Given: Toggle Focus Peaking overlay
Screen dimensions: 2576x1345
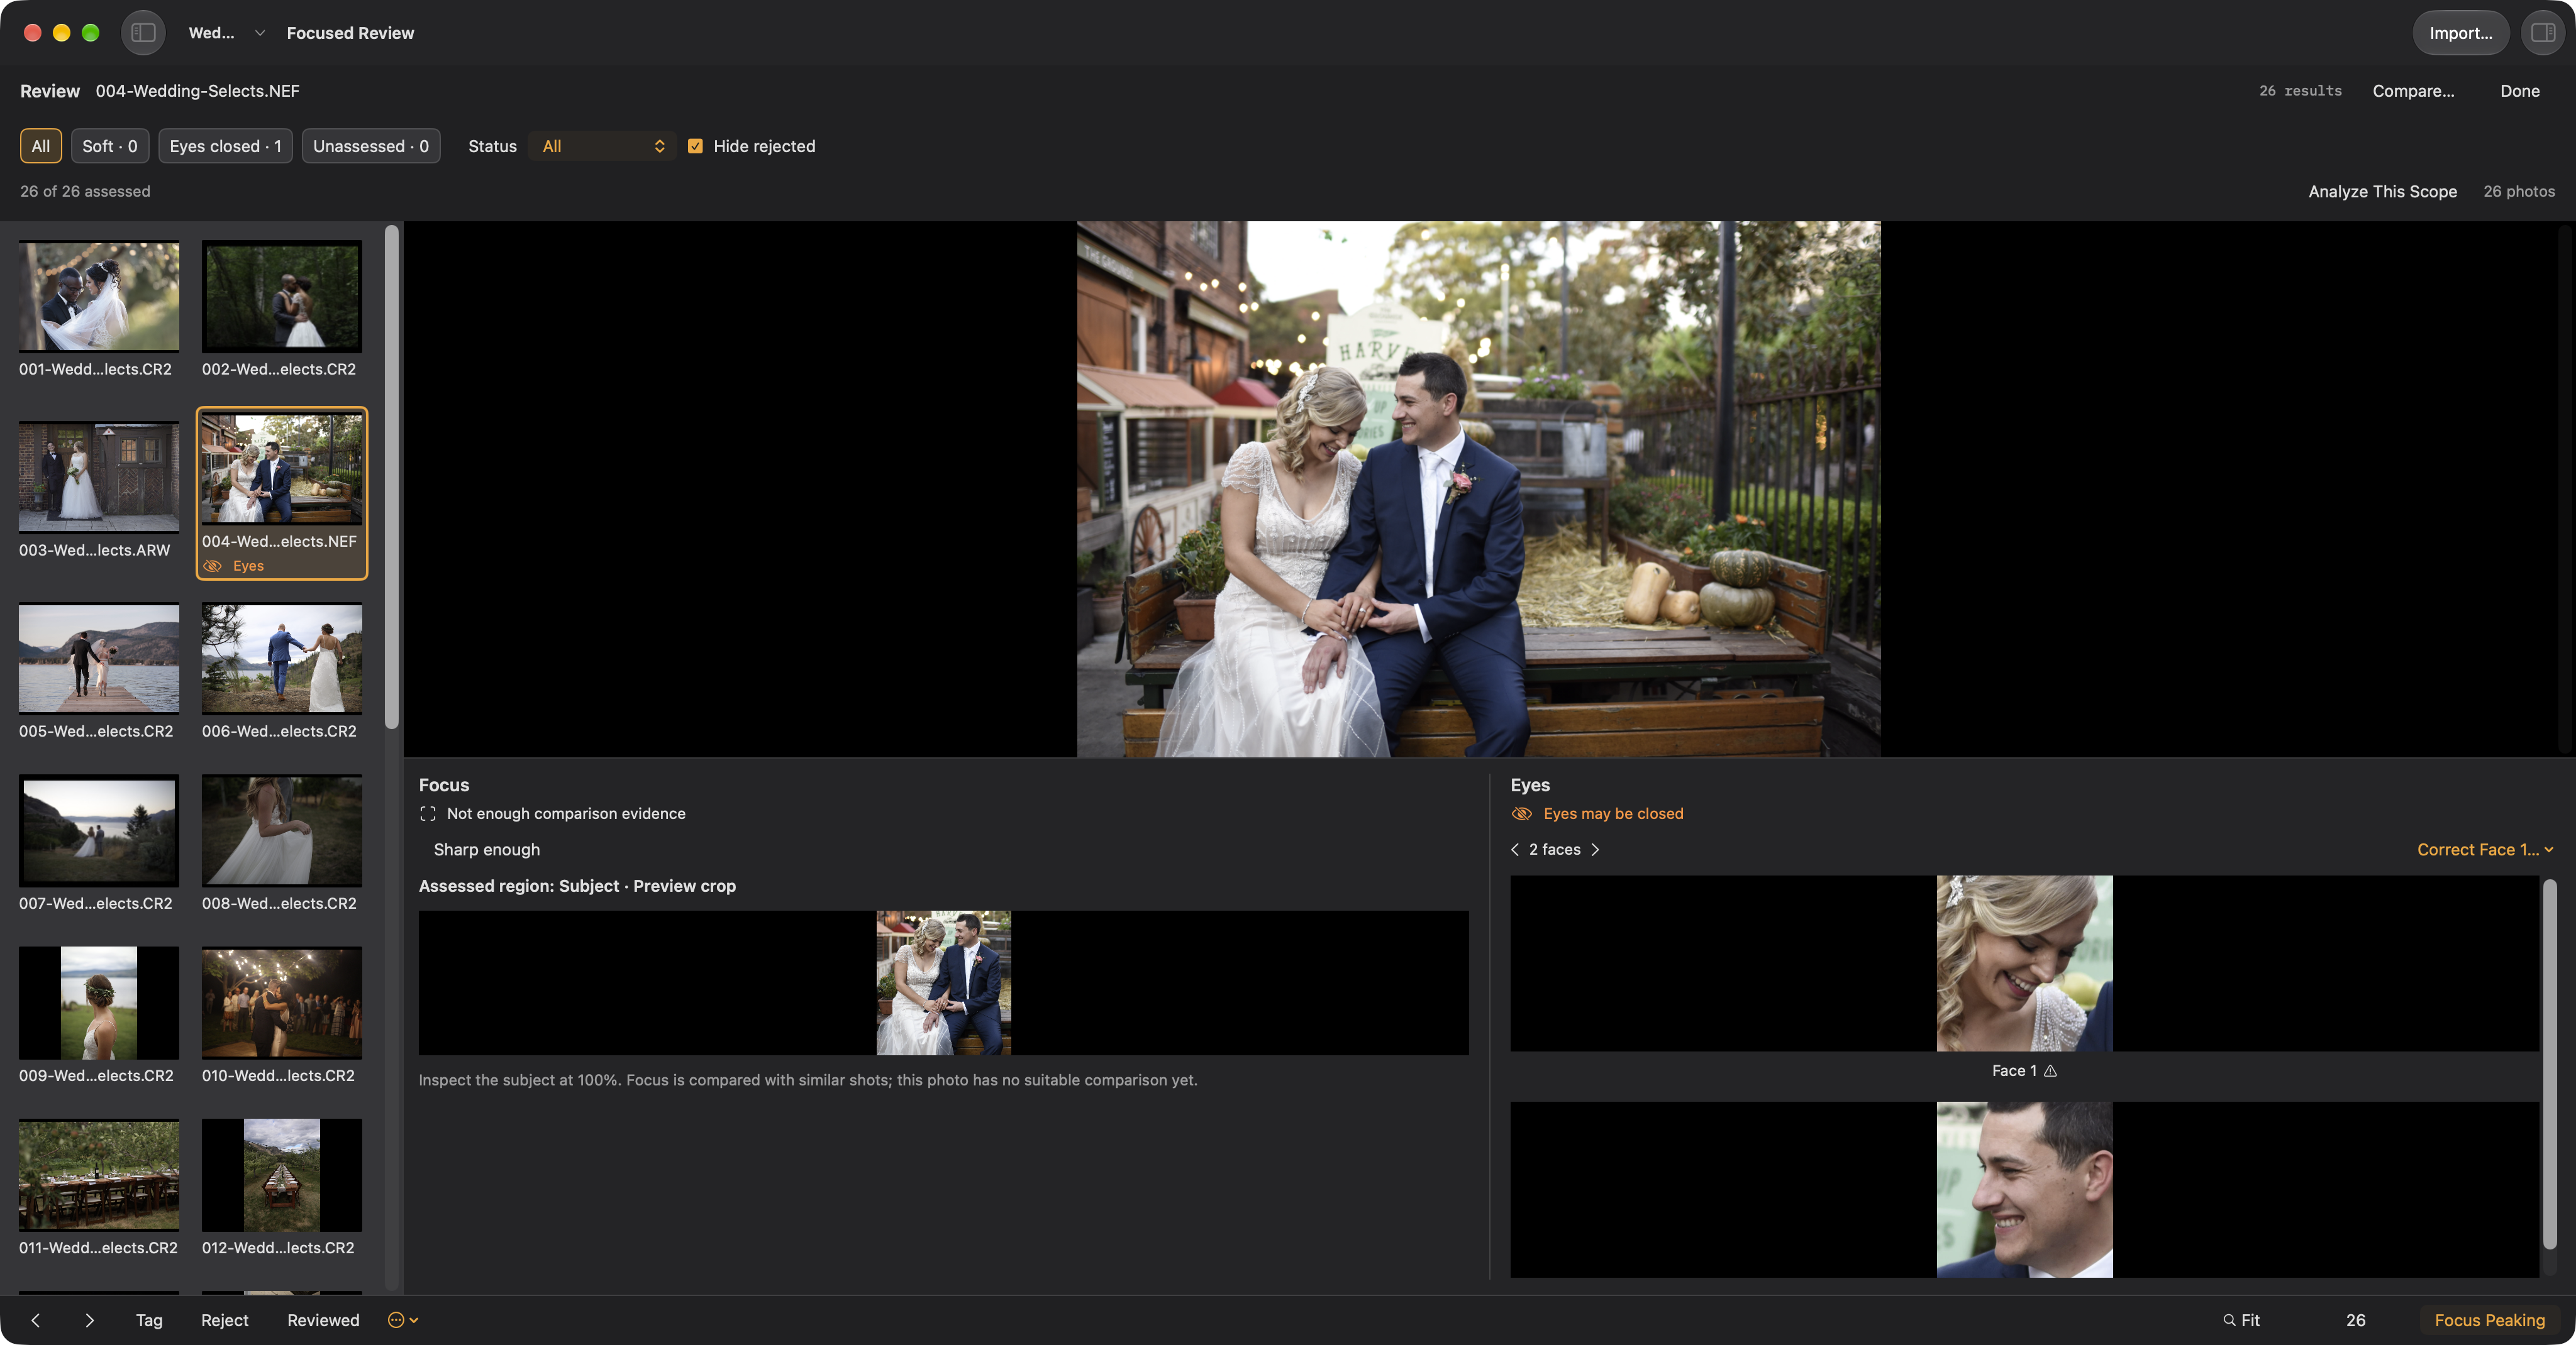Looking at the screenshot, I should pos(2489,1320).
